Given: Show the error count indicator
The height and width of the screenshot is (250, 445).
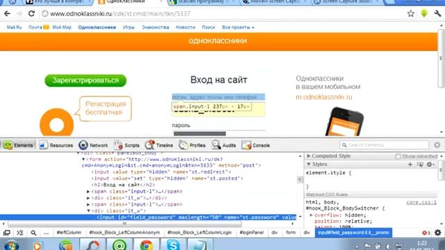Looking at the screenshot, I should 426,233.
